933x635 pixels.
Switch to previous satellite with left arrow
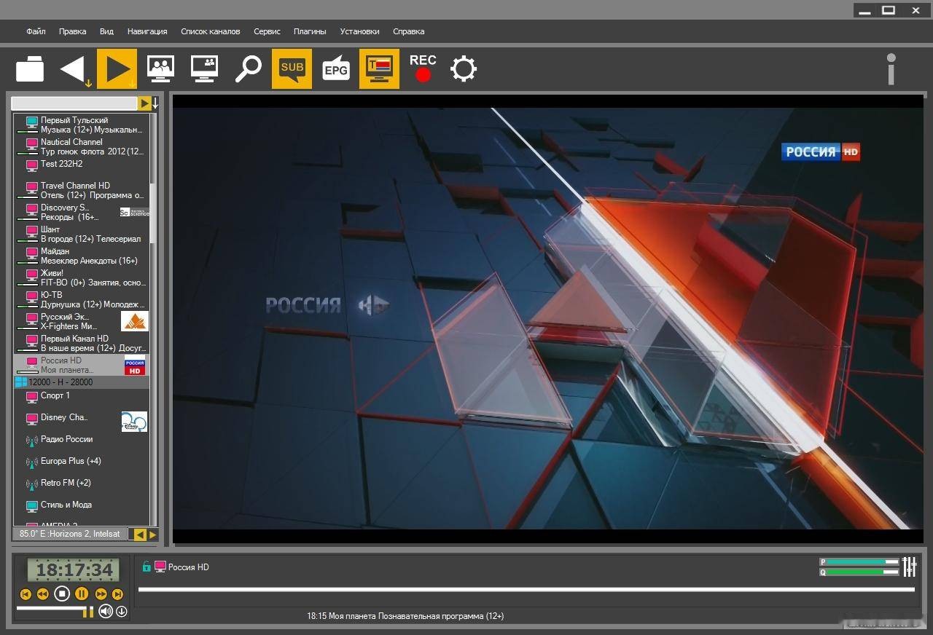pos(139,535)
